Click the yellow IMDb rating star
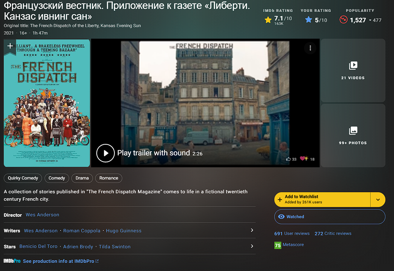This screenshot has height=271, width=394. point(268,20)
